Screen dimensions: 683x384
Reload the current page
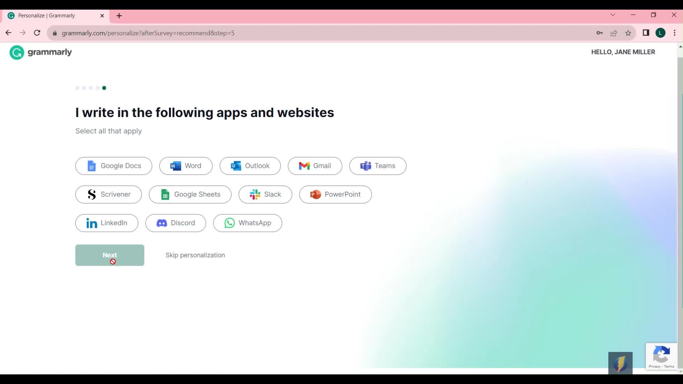(x=37, y=33)
